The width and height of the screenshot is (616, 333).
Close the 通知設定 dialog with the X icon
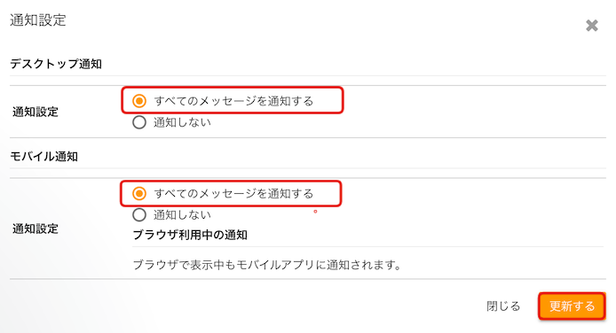[x=592, y=26]
